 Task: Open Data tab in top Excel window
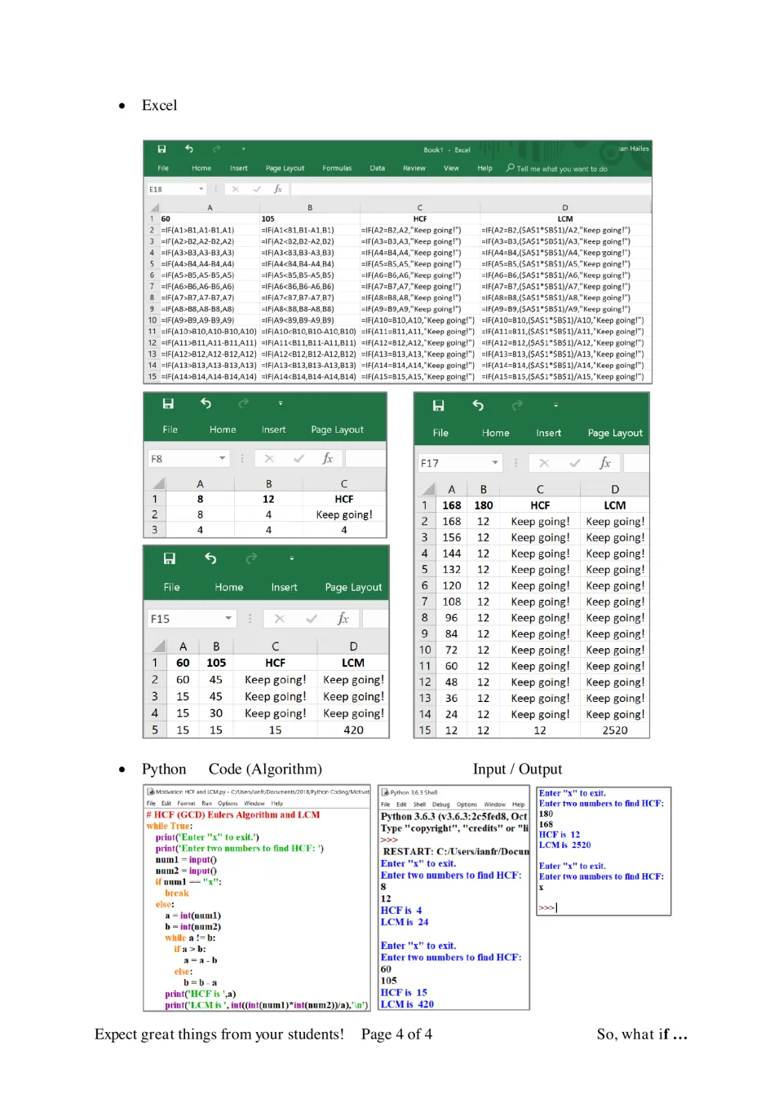click(x=377, y=169)
